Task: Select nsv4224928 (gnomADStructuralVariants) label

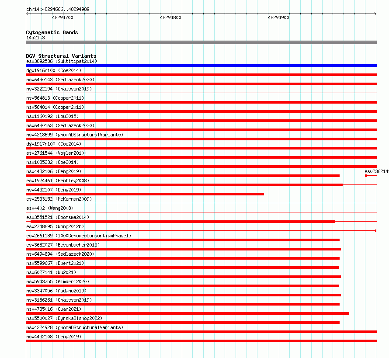Action: [x=75, y=327]
